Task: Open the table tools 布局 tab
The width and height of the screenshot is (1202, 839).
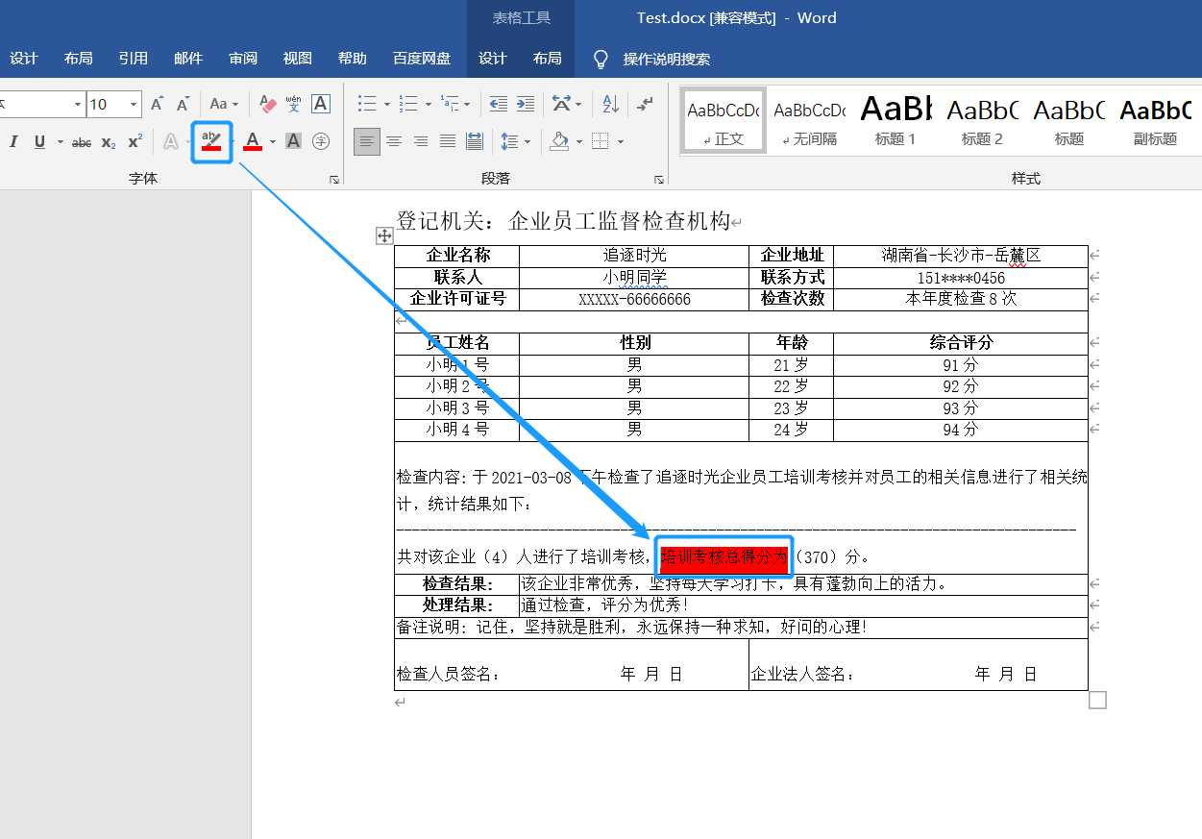Action: [x=548, y=59]
